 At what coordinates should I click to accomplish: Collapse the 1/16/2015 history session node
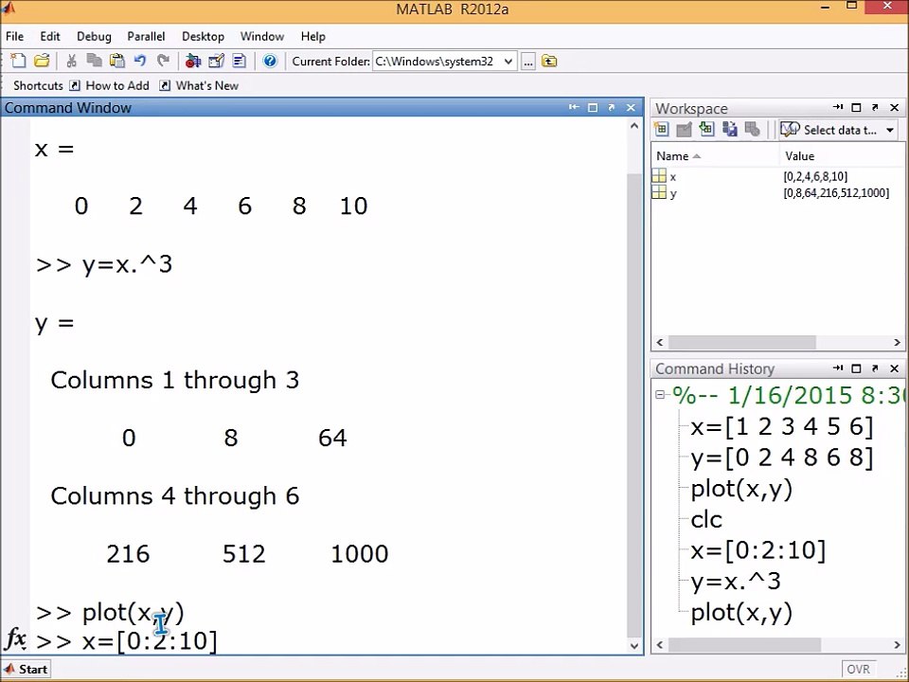click(660, 395)
